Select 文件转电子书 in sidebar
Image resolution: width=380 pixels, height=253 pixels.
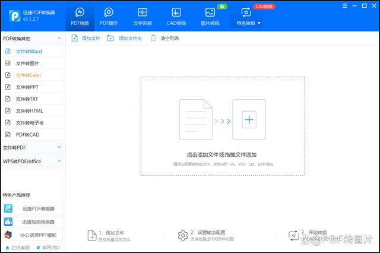click(x=33, y=122)
